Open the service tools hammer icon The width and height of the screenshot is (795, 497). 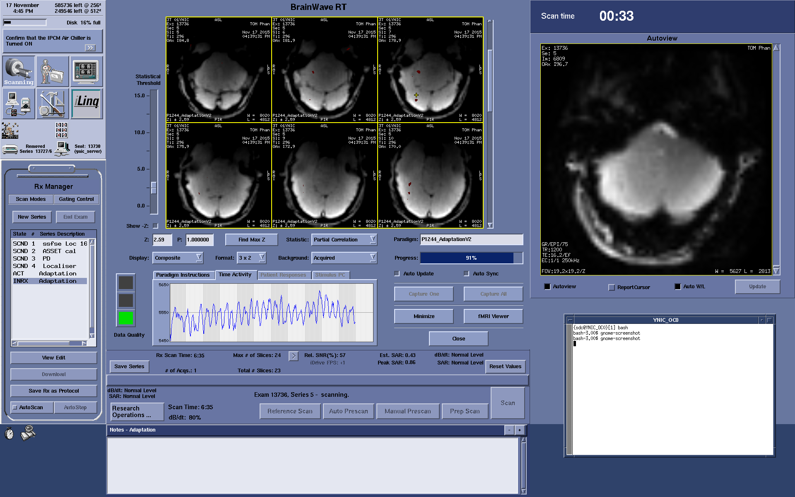[53, 104]
